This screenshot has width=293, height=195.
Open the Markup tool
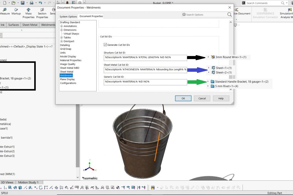click(x=16, y=12)
